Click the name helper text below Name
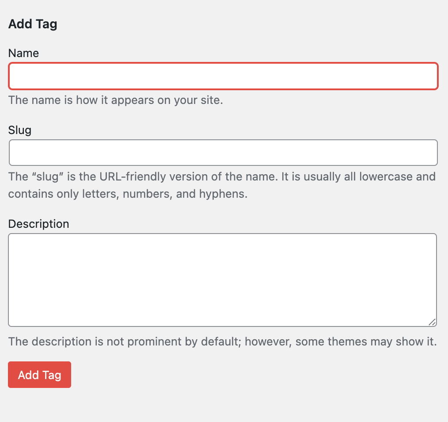Viewport: 448px width, 422px height. click(116, 100)
